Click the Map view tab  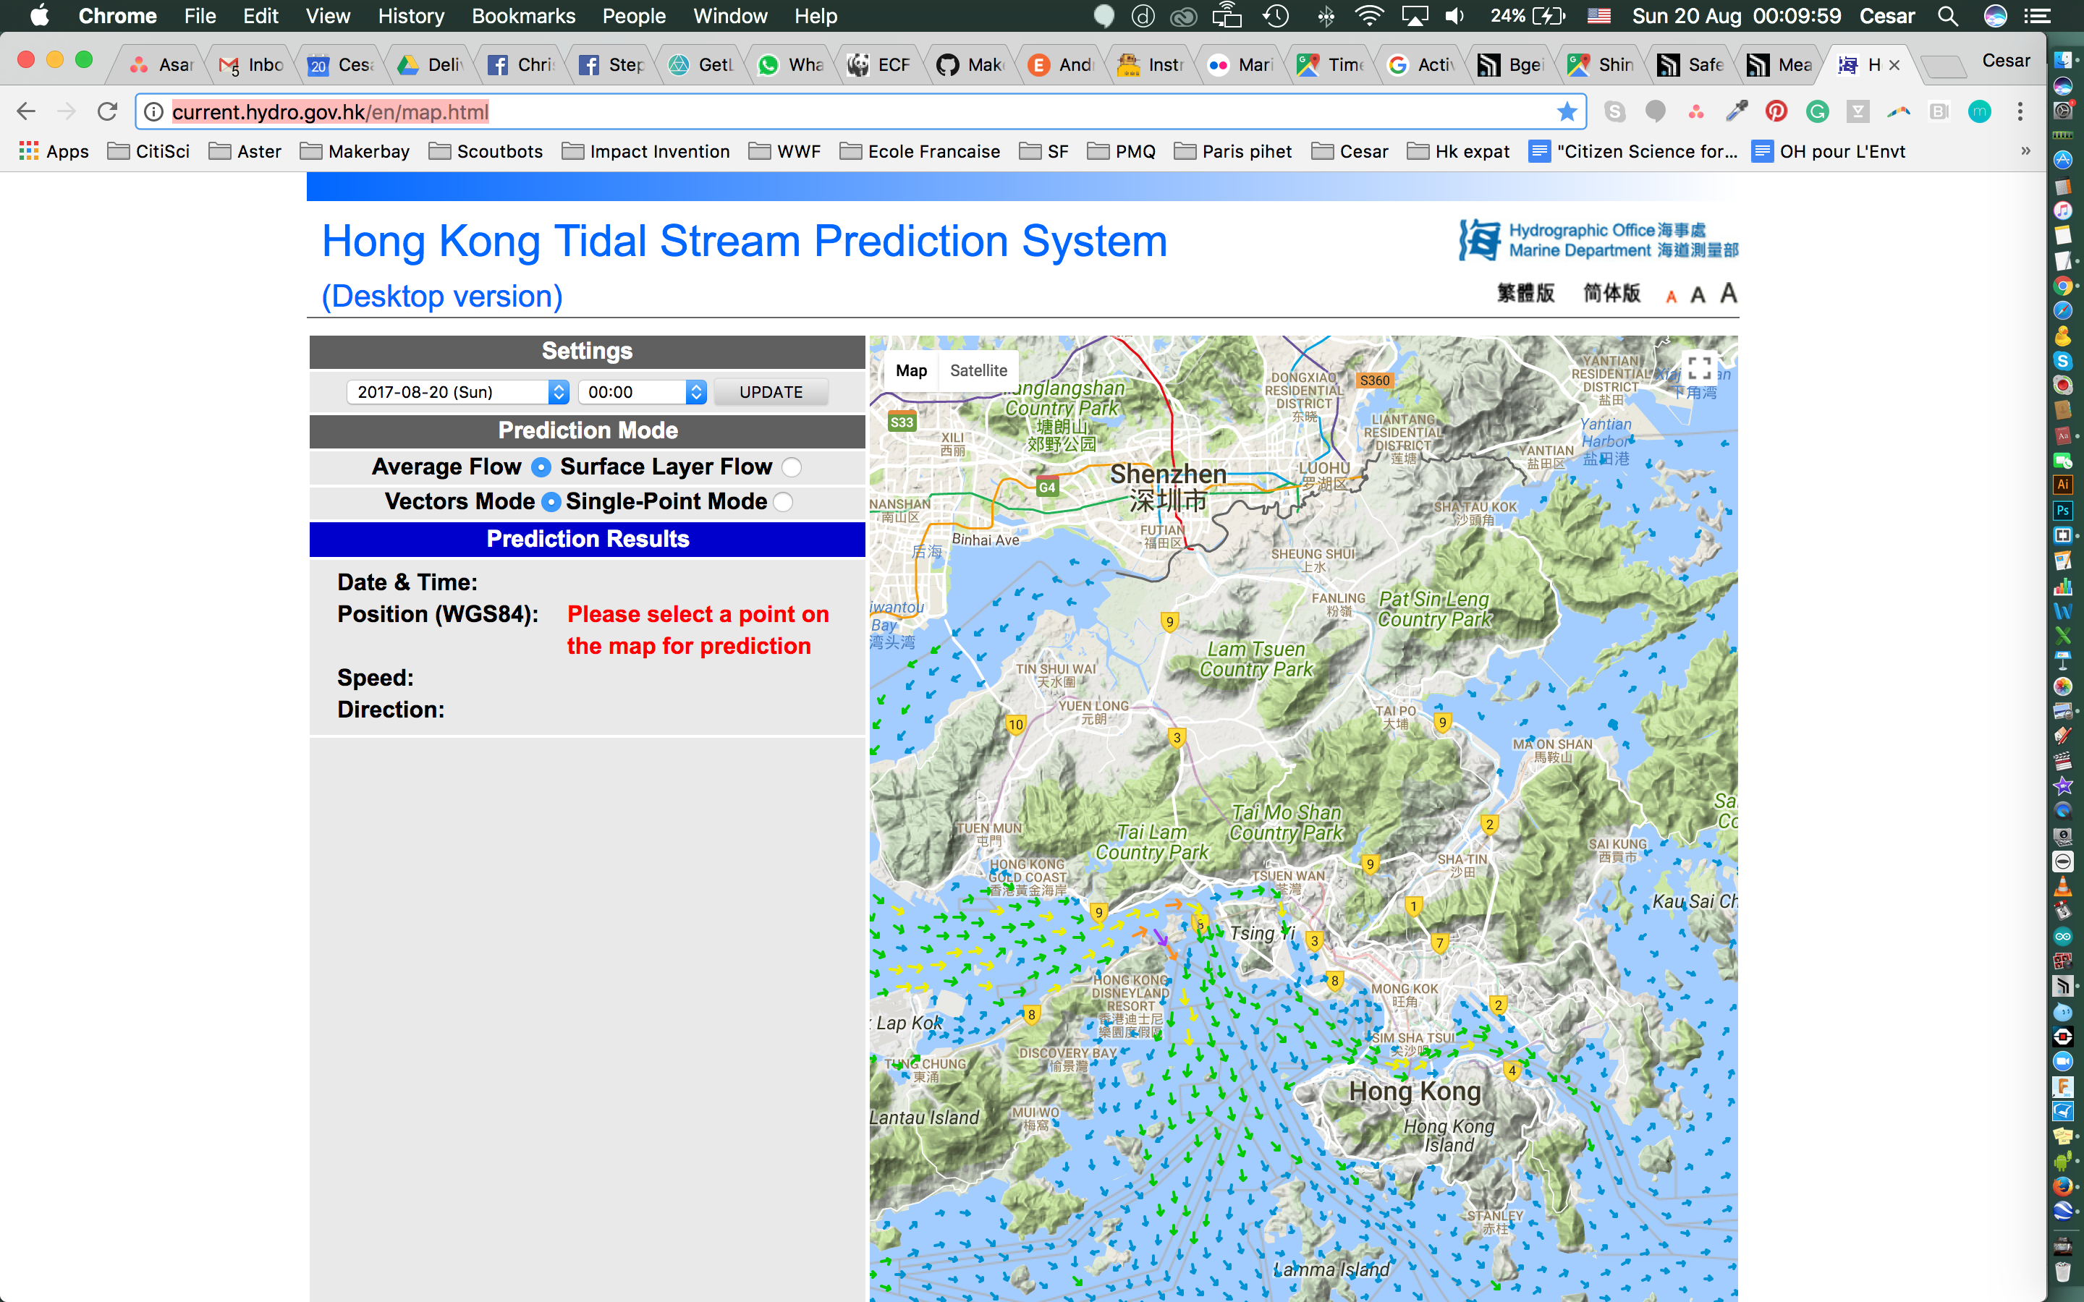(910, 369)
